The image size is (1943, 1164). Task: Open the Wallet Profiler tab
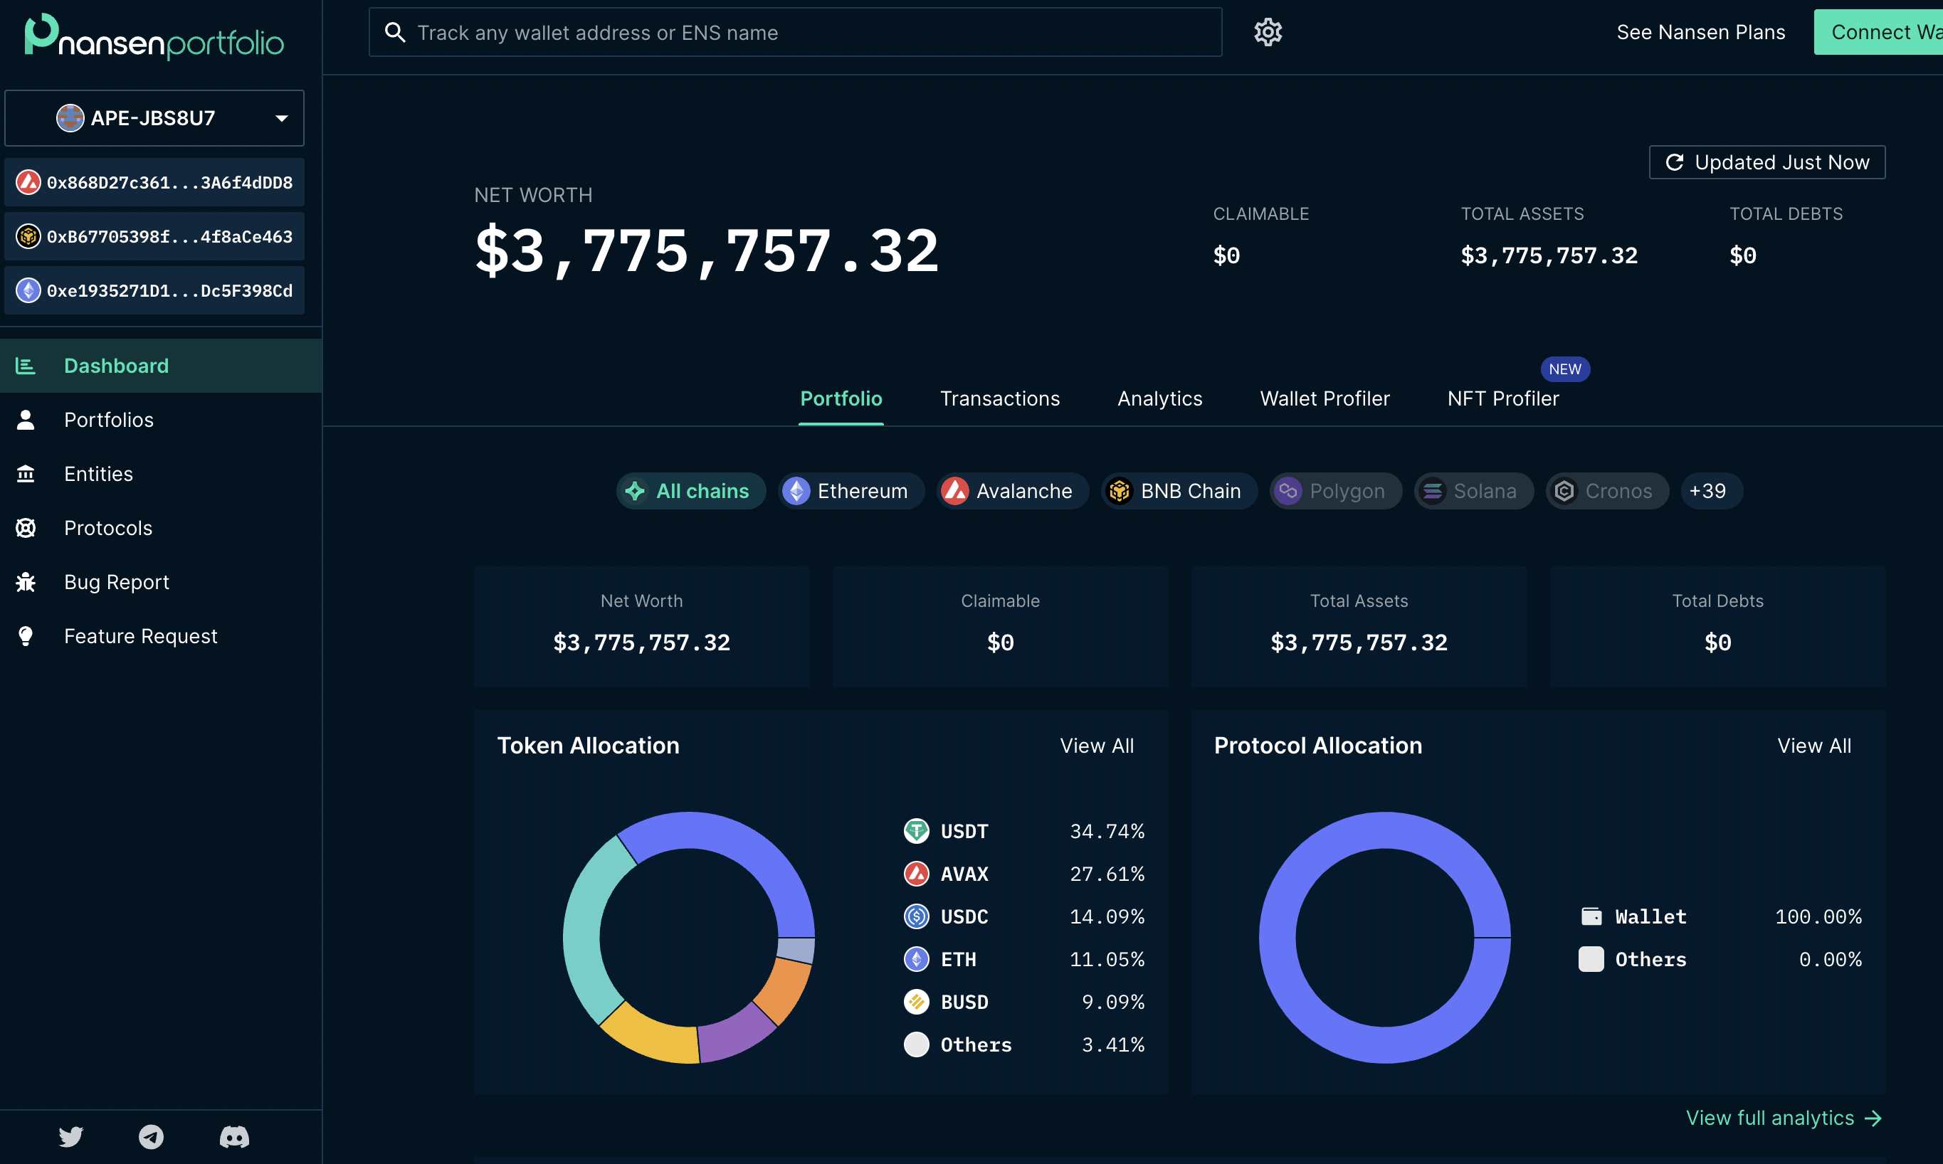click(1324, 398)
